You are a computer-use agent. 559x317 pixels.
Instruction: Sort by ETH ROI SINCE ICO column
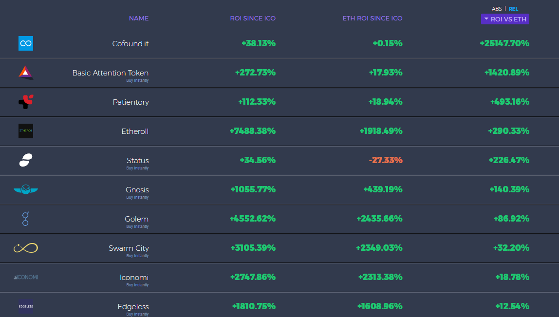click(x=373, y=18)
